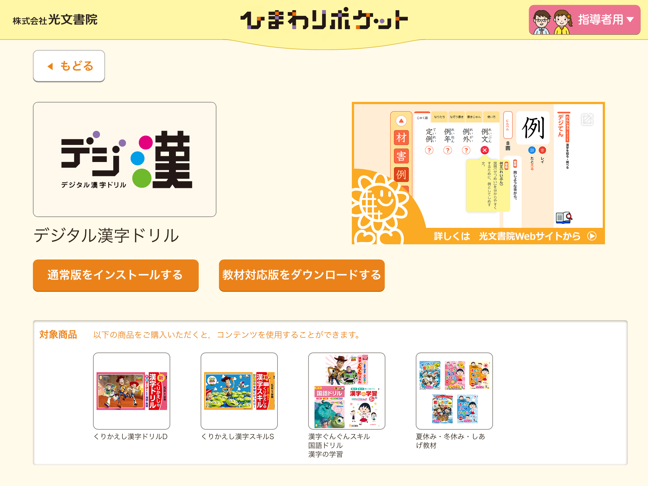648x486 pixels.
Task: Click the もどる back button
Action: coord(69,66)
